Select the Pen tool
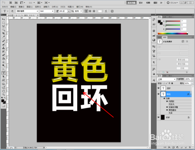Image resolution: width=195 pixels, height=150 pixels. pyautogui.click(x=4, y=70)
